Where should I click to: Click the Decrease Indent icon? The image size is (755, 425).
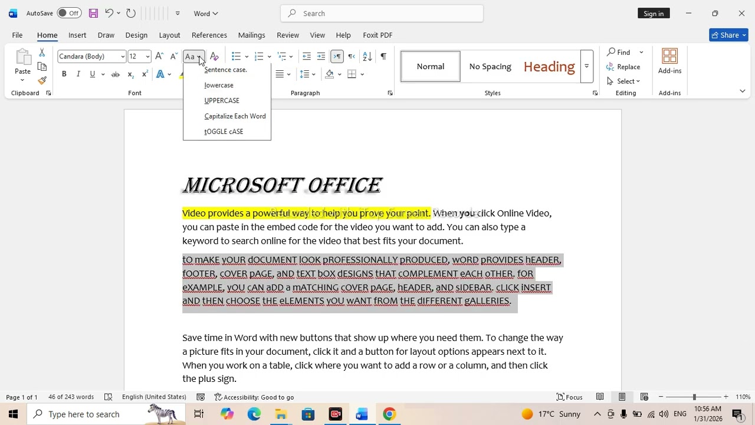click(307, 56)
